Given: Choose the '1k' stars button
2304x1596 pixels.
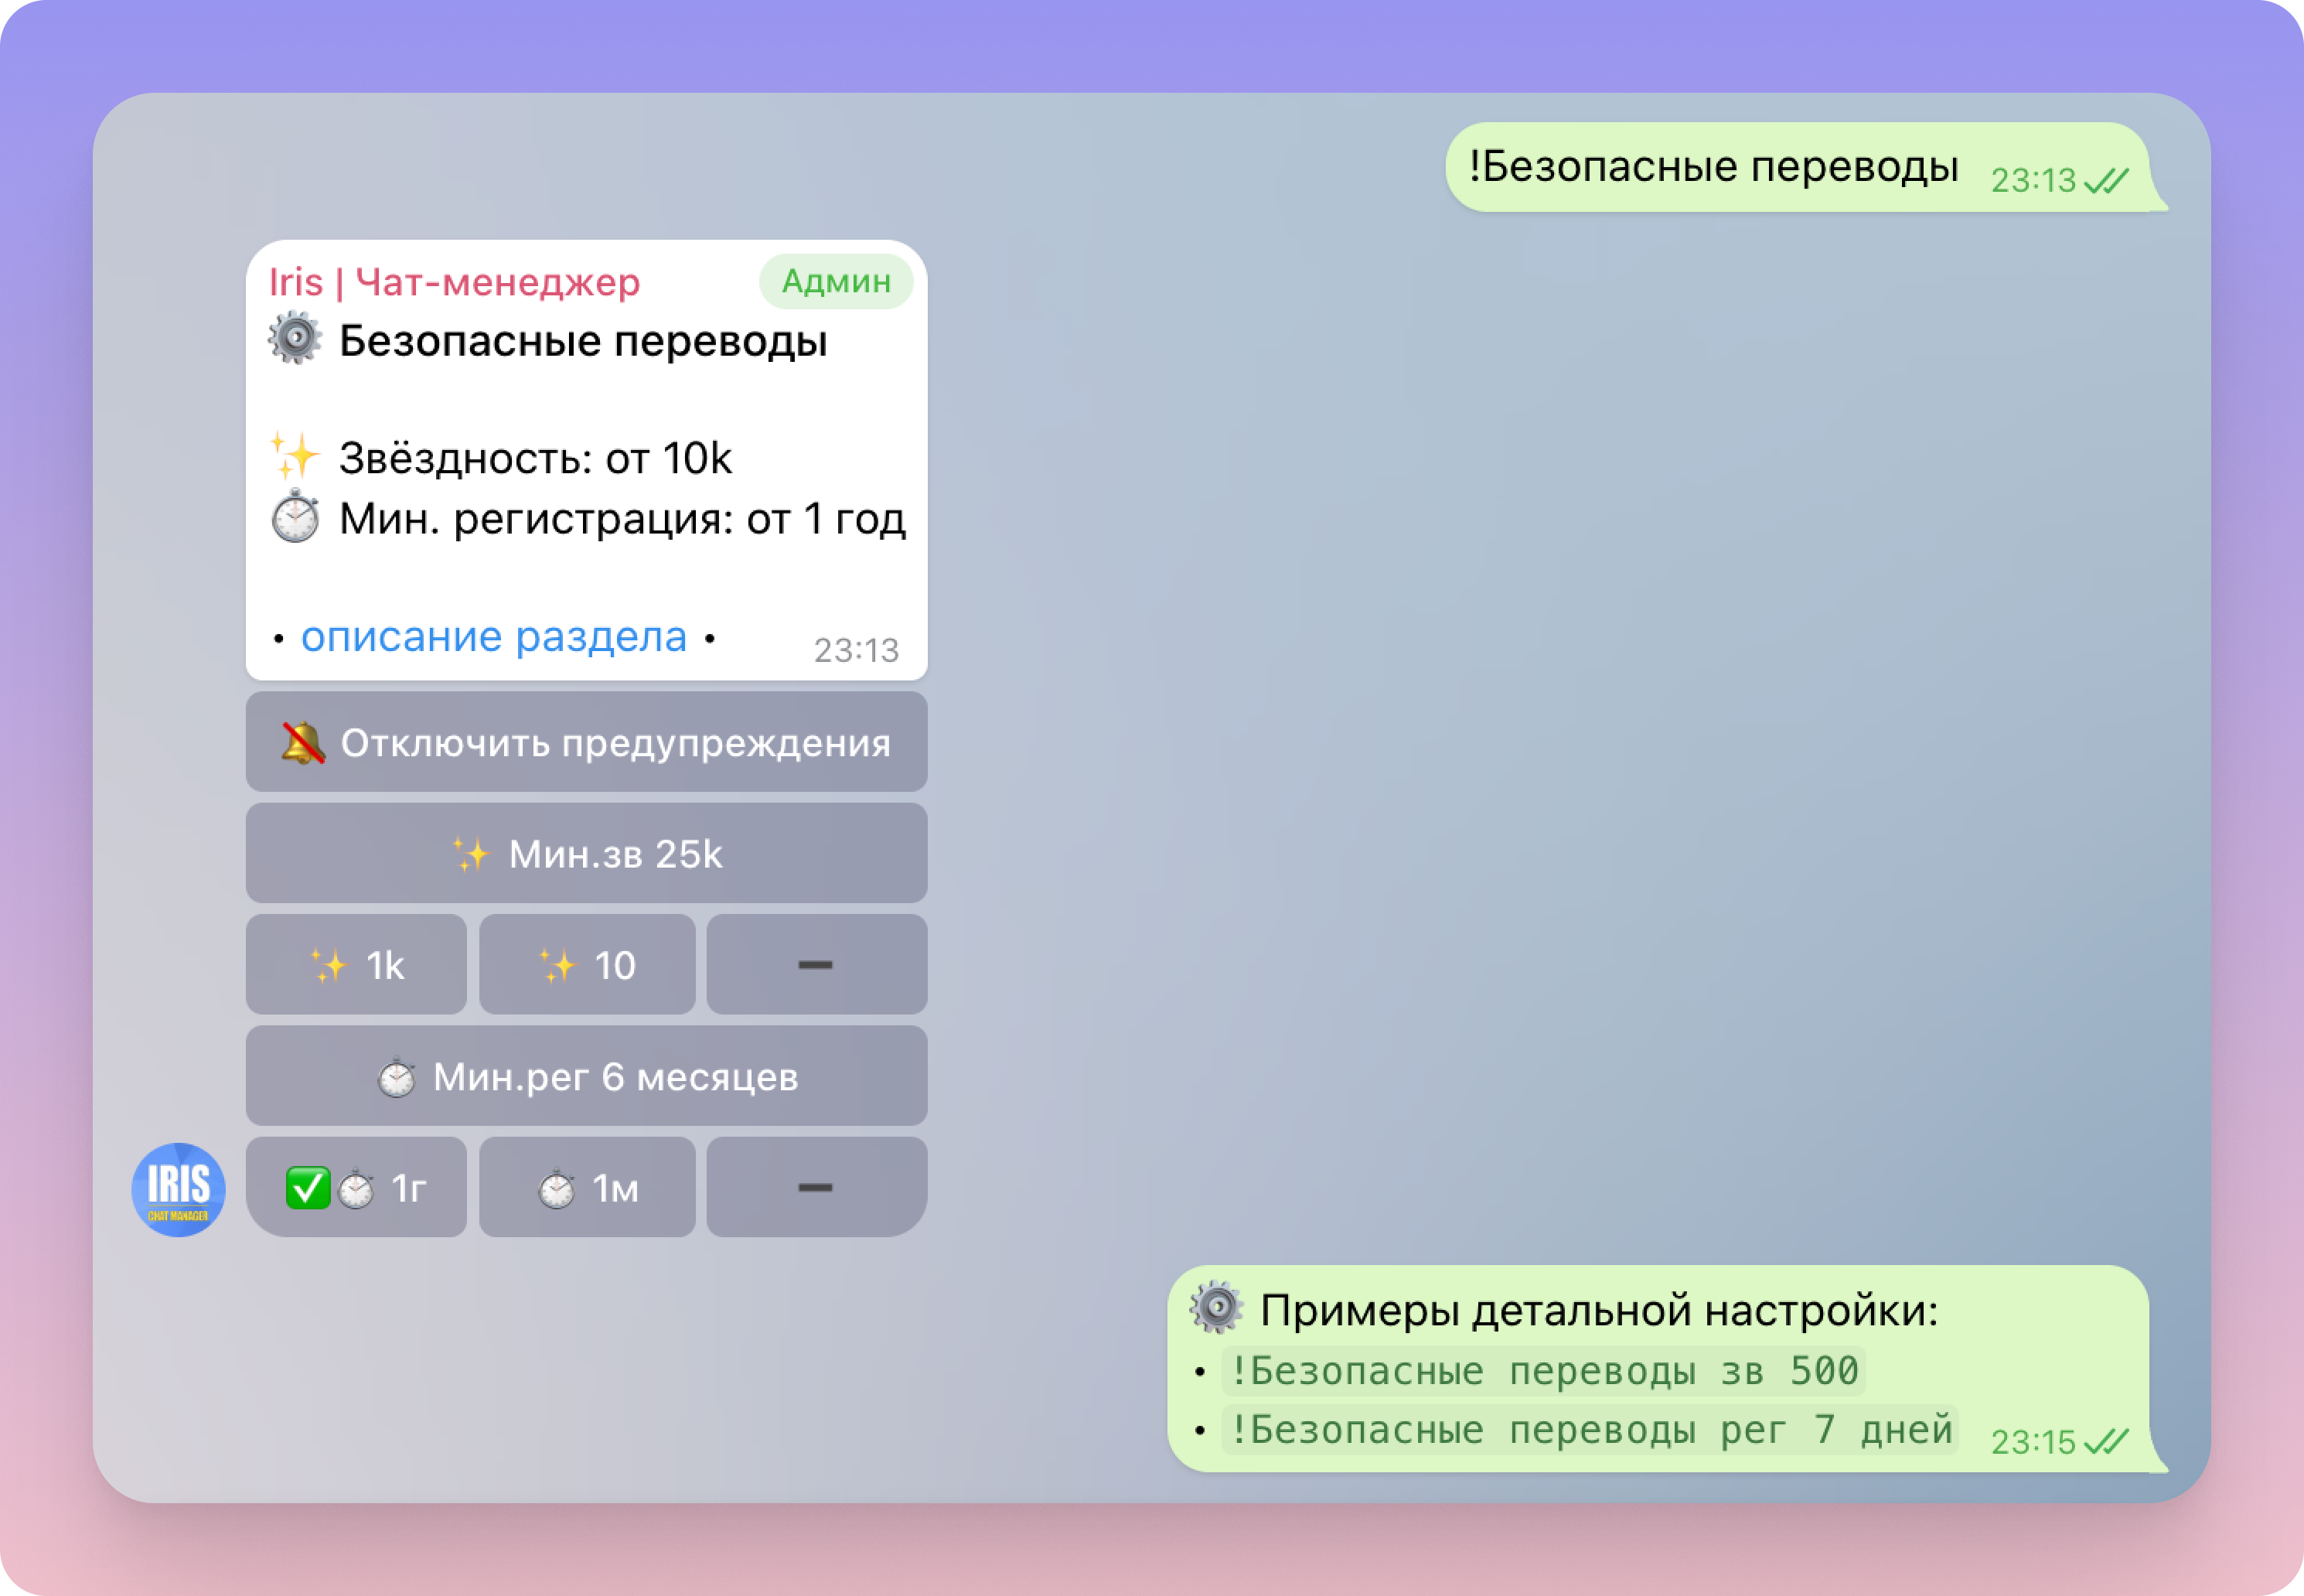Looking at the screenshot, I should [x=356, y=964].
